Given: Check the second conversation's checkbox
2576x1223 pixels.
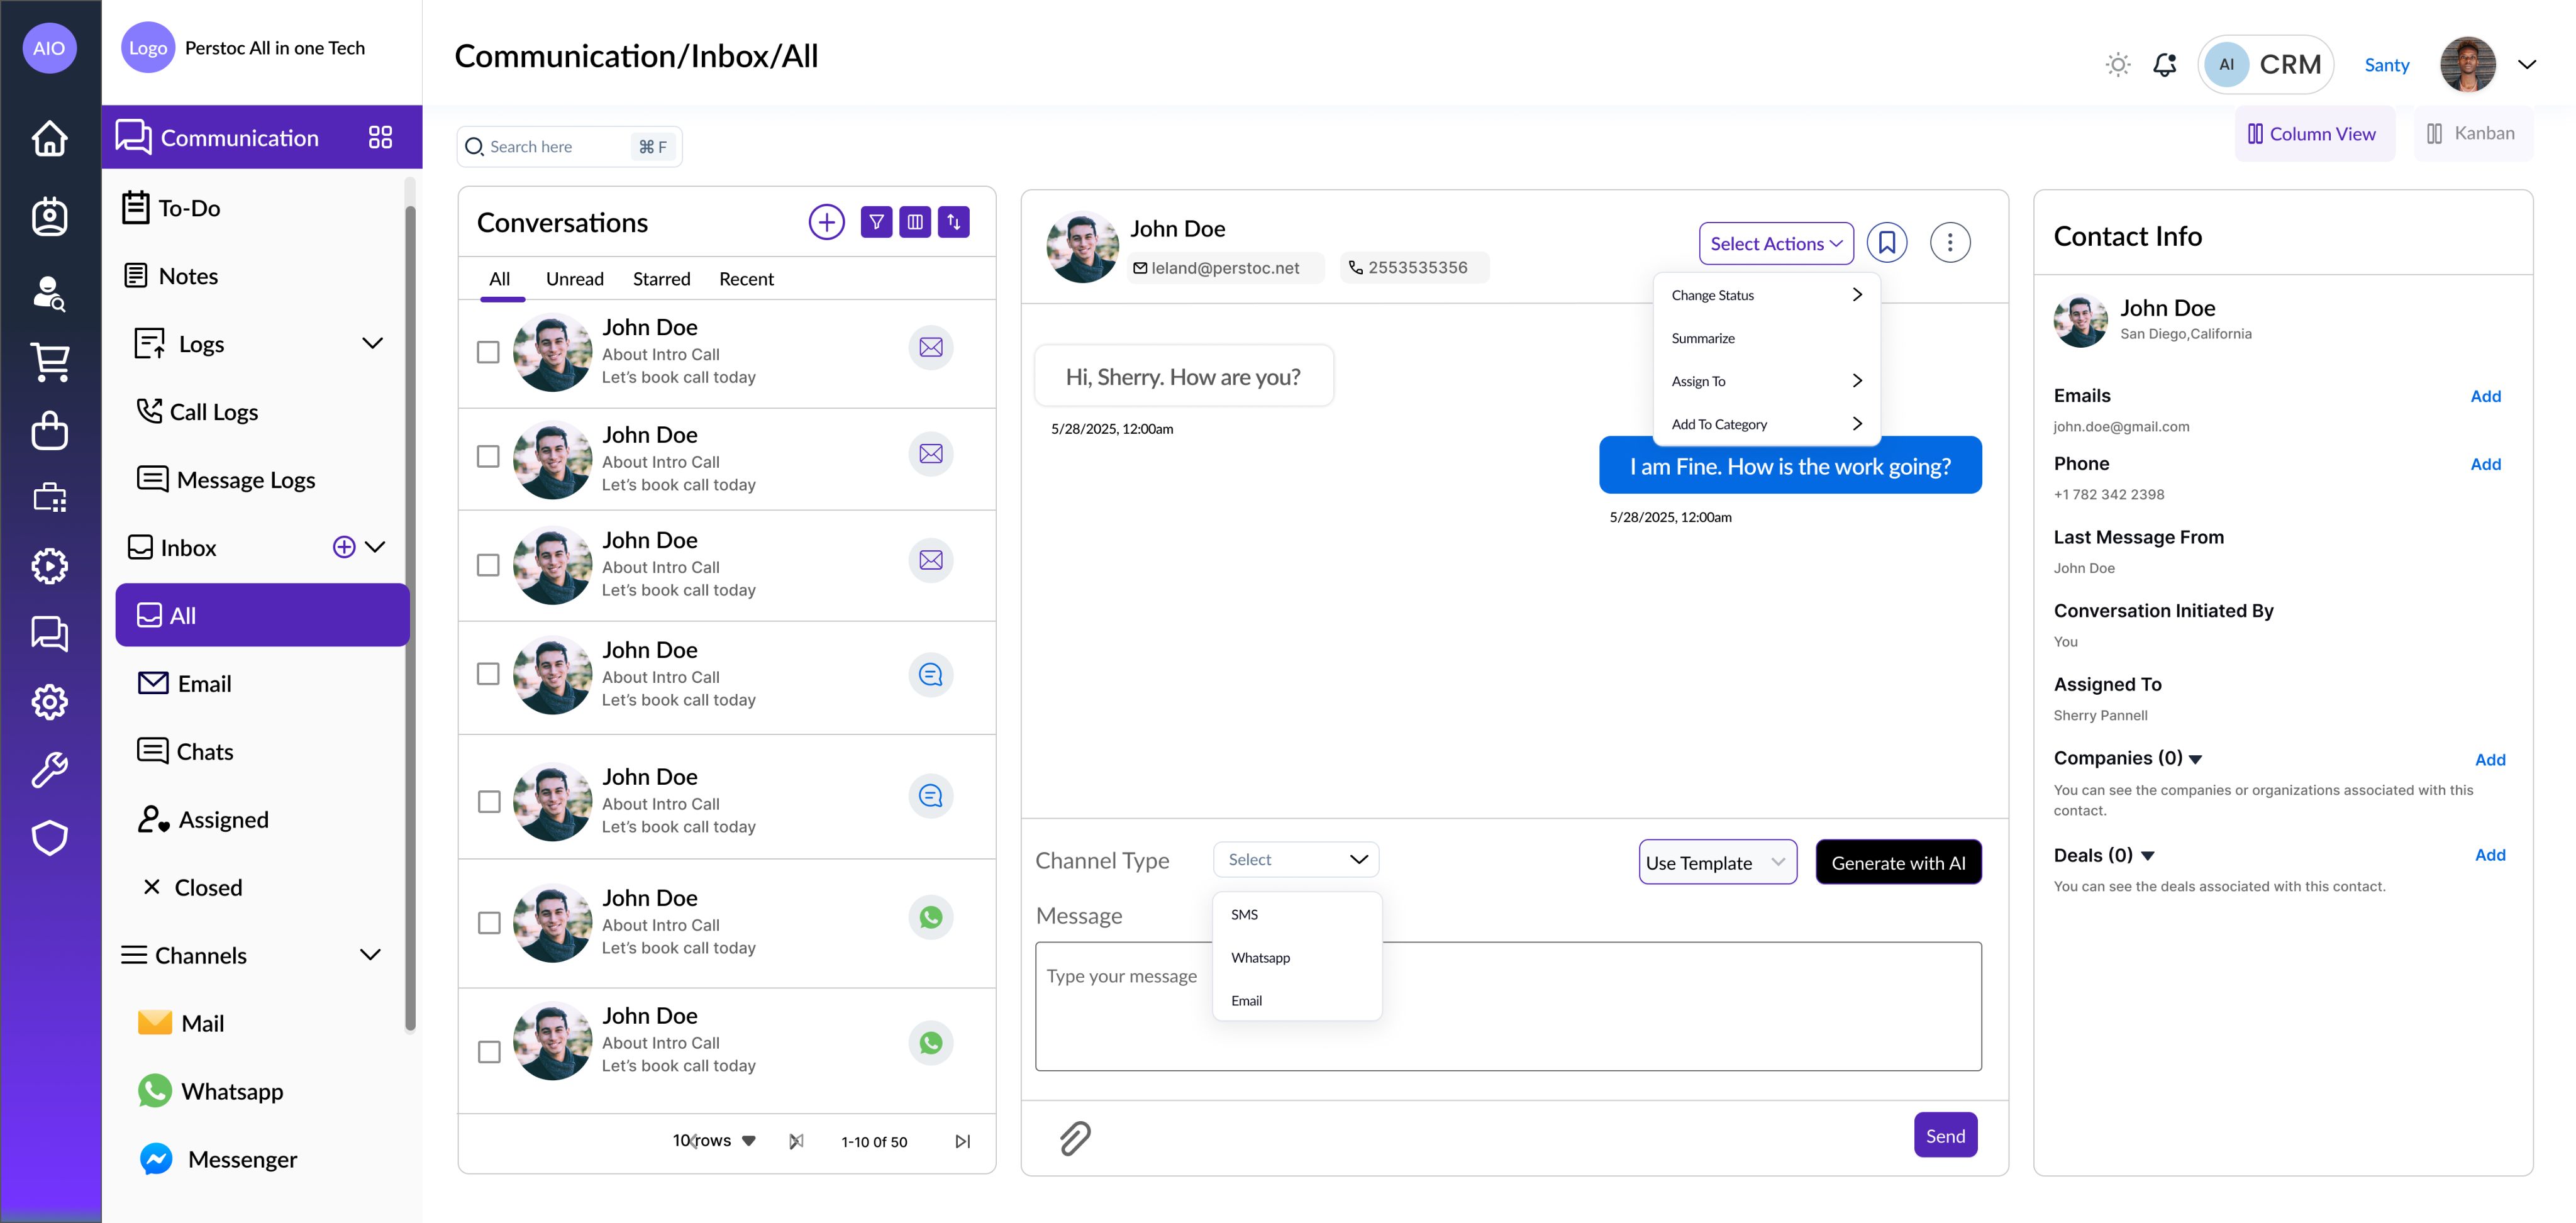Looking at the screenshot, I should tap(488, 457).
